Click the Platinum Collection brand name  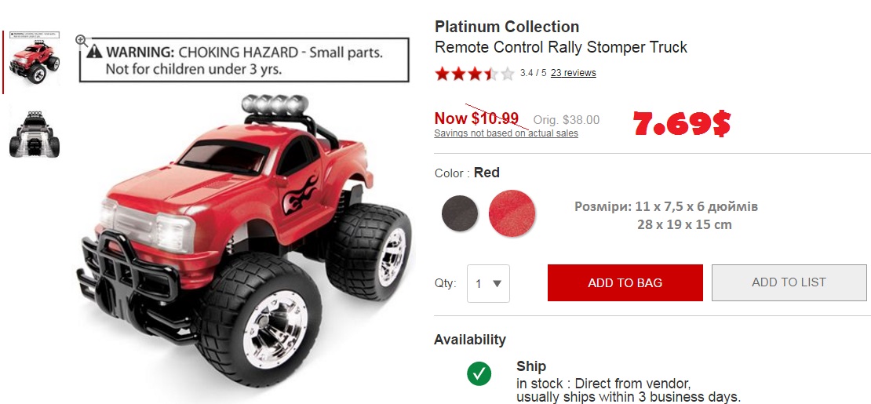[507, 27]
